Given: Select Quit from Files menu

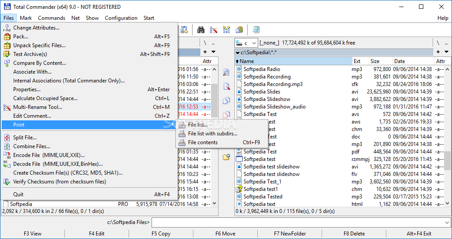Looking at the screenshot, I should click(89, 194).
